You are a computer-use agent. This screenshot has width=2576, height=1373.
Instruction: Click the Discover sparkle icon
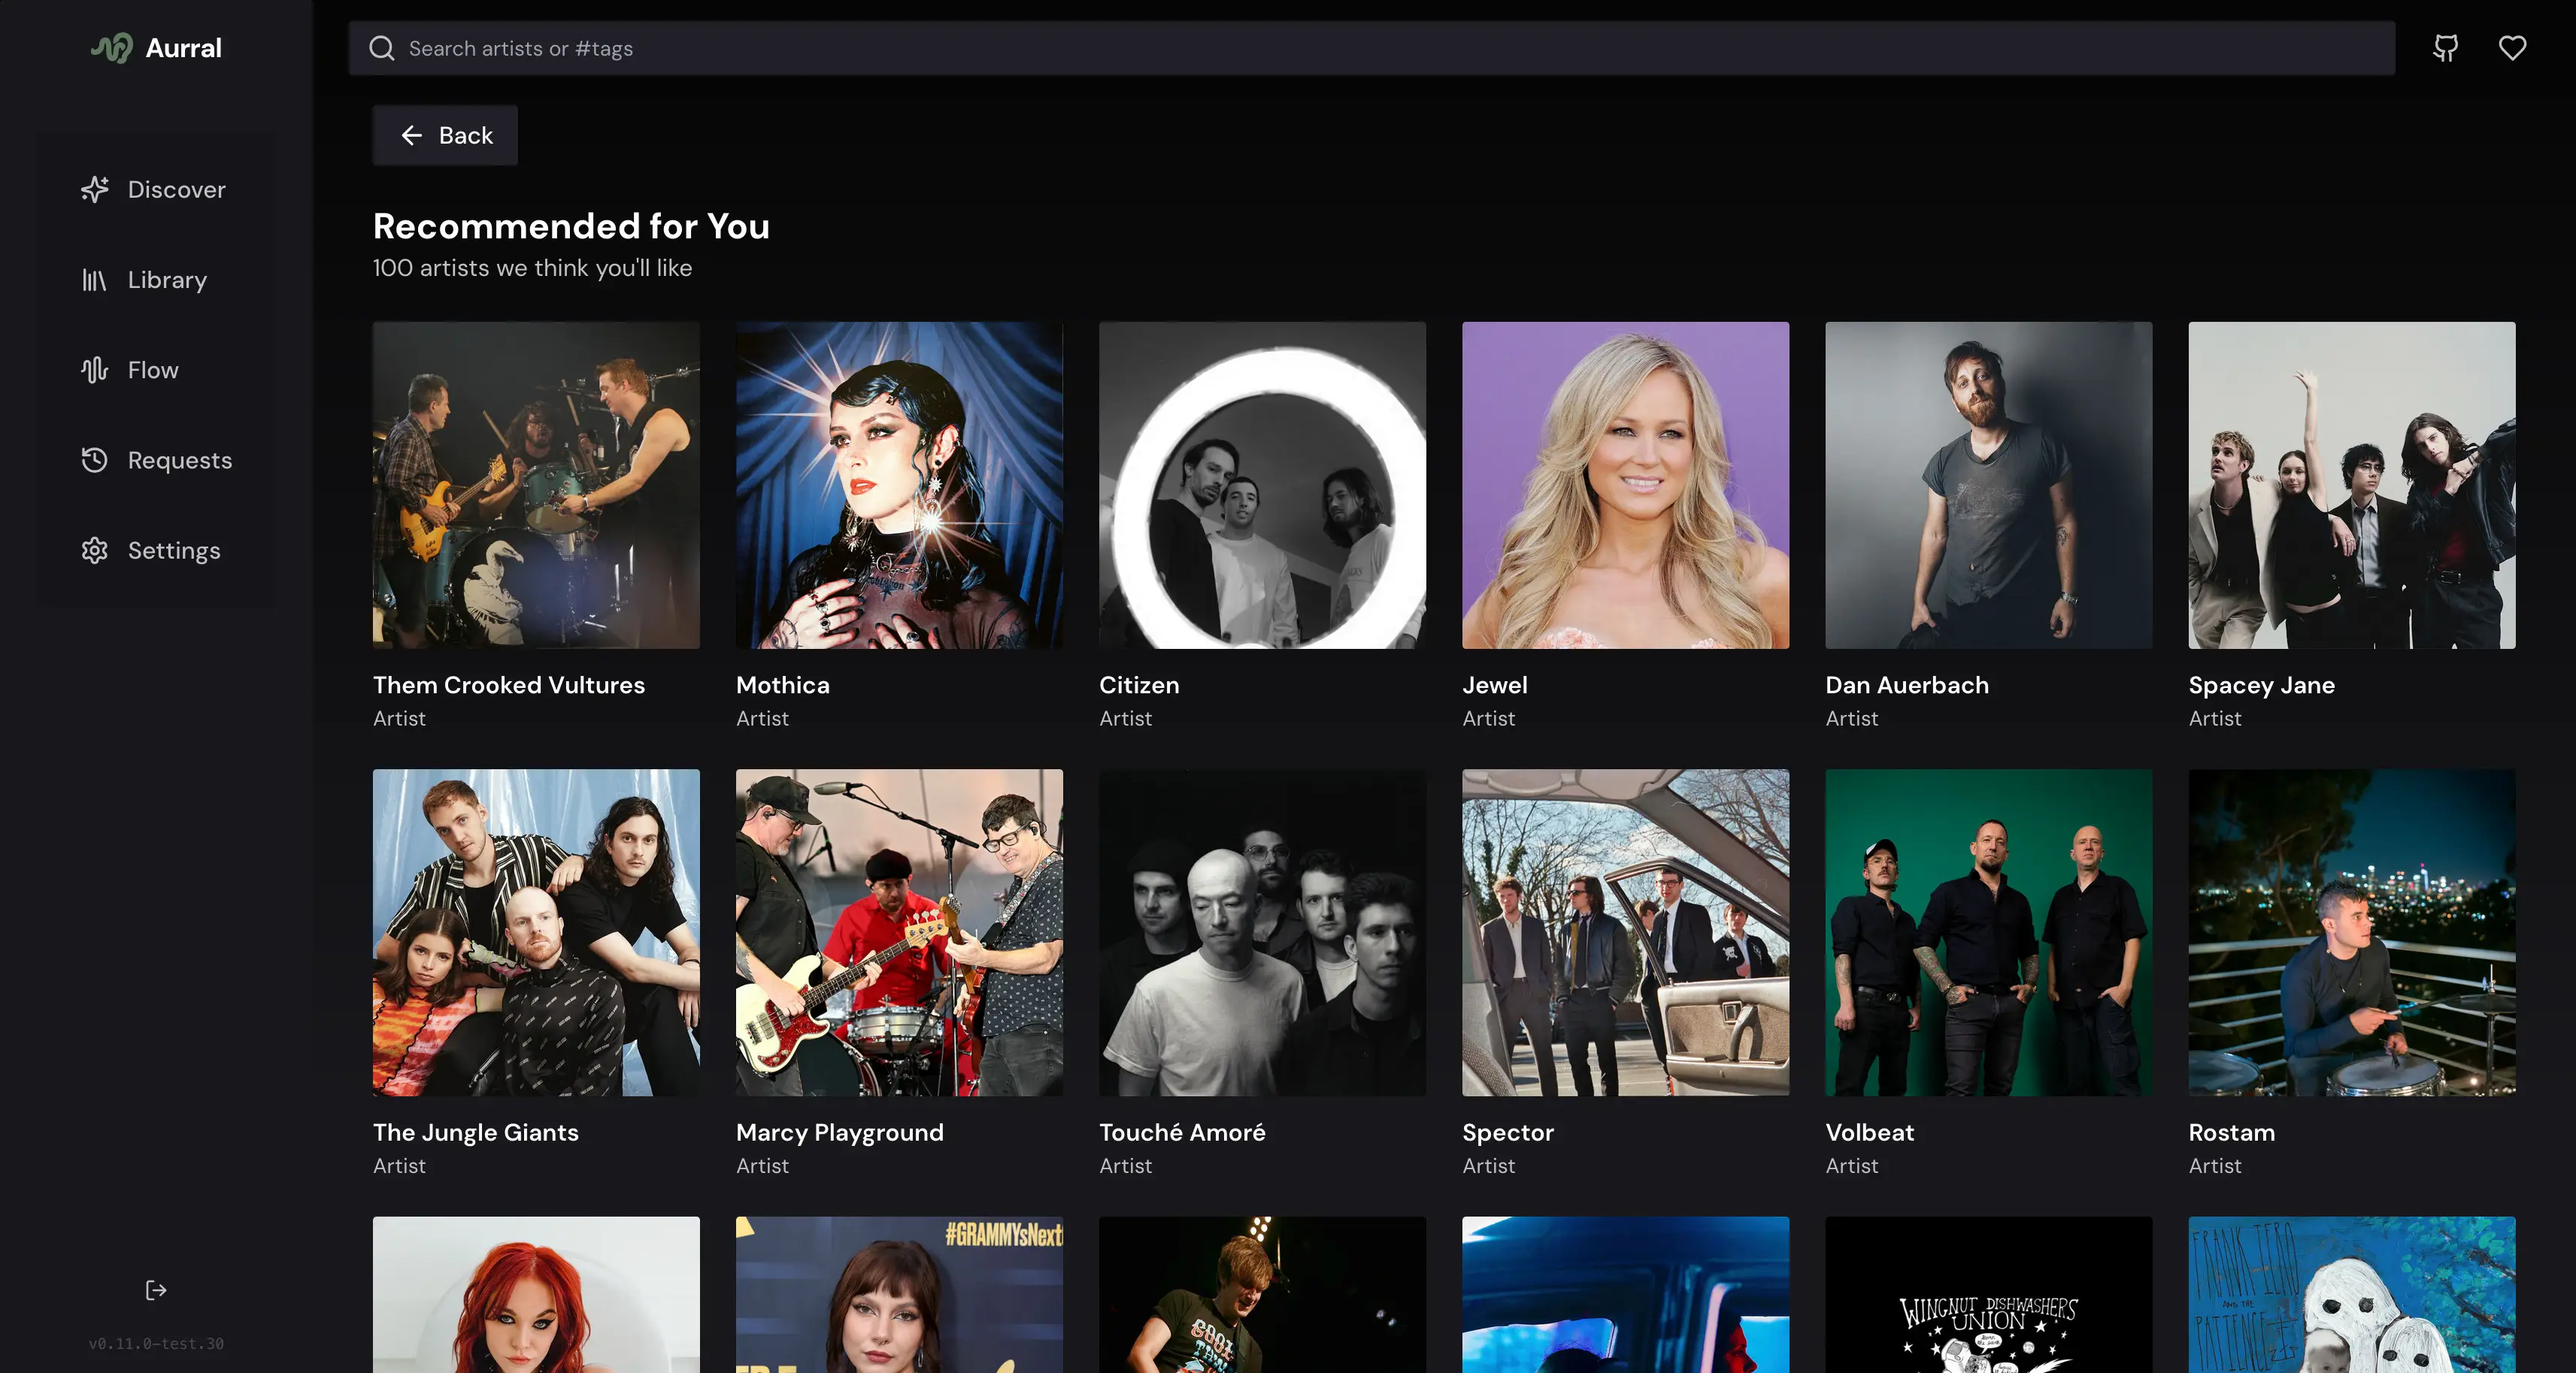(x=95, y=189)
